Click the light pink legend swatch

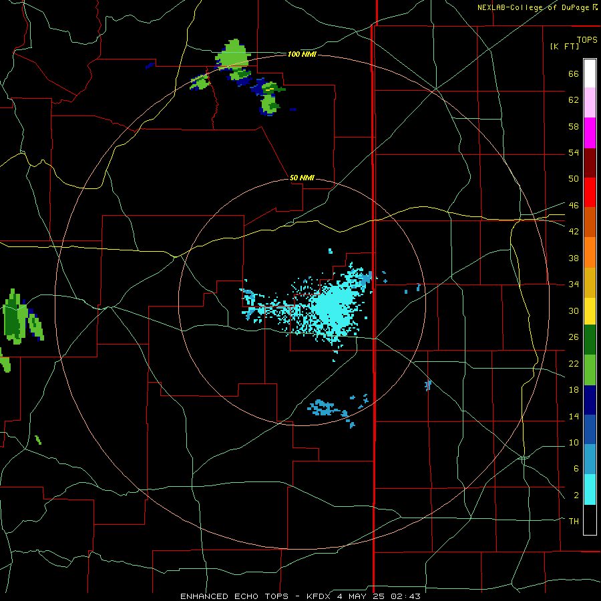pos(590,103)
